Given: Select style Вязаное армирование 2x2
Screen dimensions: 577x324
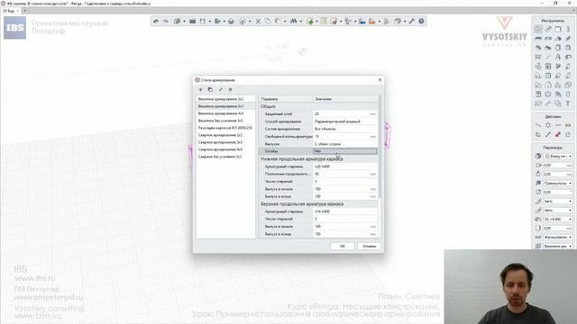Looking at the screenshot, I should (225, 99).
